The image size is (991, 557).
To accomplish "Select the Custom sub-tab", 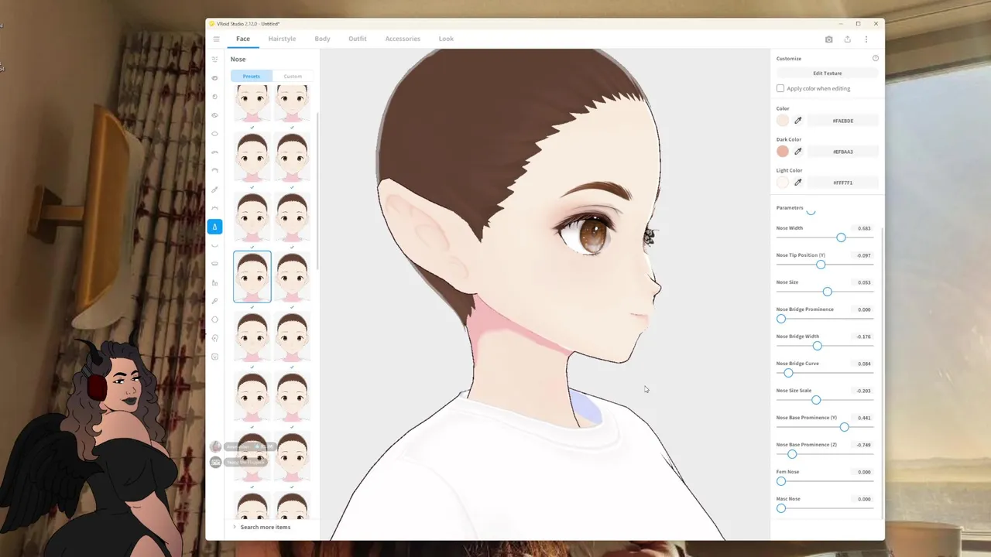I will click(x=293, y=76).
